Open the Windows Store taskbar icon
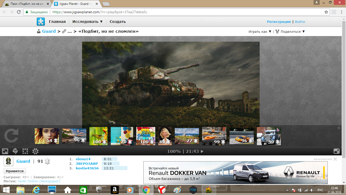Screen dimensions: 346x195 [83, 190]
